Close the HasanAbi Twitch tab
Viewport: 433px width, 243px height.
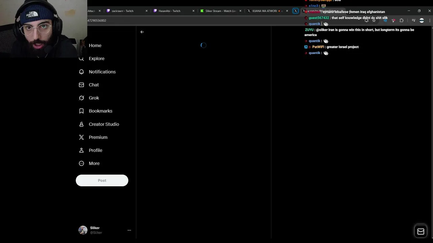[193, 11]
